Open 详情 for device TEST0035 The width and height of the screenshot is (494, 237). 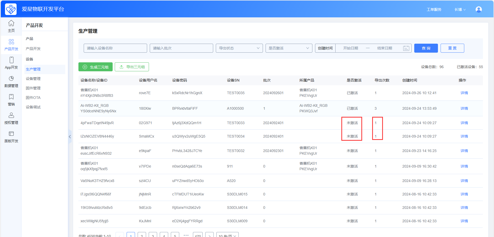tap(464, 93)
